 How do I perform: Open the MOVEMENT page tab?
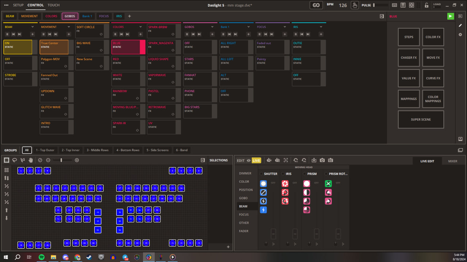29,16
